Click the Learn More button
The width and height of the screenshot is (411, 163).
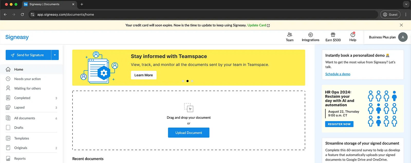point(144,75)
